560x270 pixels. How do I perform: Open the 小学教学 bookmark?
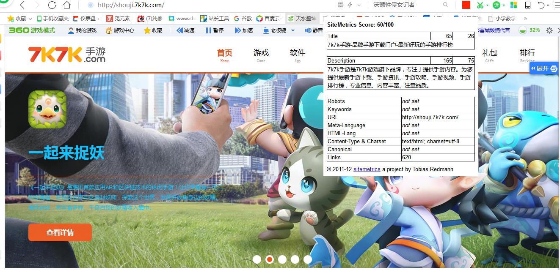(502, 19)
